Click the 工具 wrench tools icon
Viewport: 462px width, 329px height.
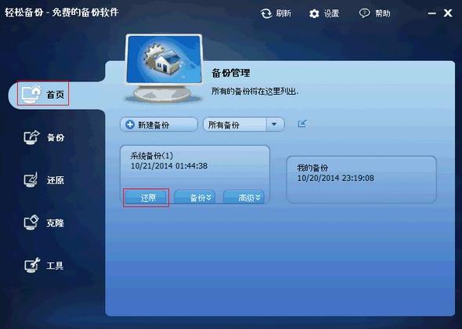[x=31, y=265]
